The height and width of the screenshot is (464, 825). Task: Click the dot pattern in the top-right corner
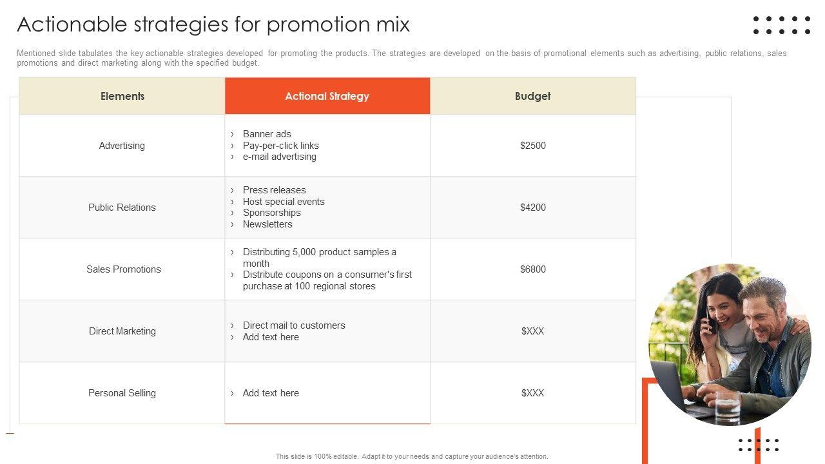click(x=781, y=25)
